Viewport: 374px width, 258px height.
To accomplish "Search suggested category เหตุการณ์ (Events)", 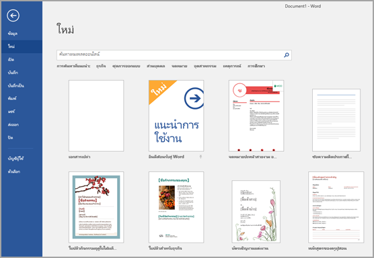I will [x=232, y=67].
